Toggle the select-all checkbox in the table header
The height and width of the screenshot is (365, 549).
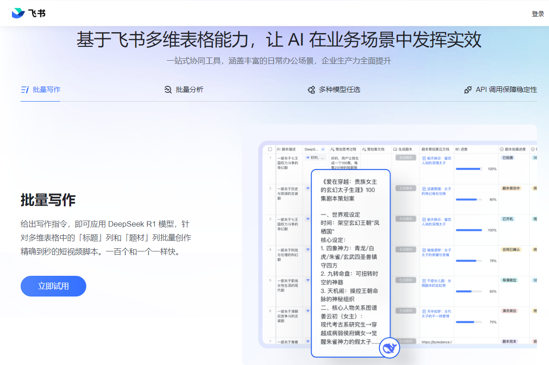coord(269,149)
